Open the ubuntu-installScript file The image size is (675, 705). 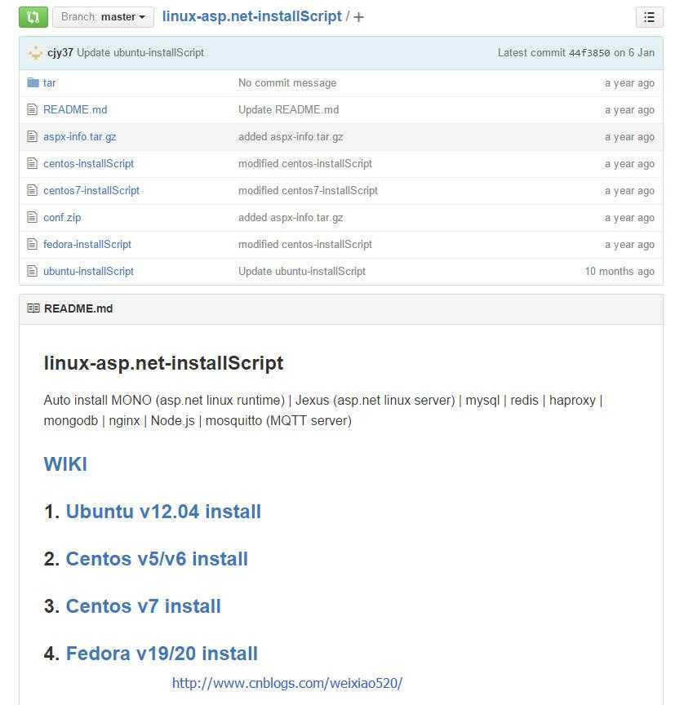[x=89, y=272]
